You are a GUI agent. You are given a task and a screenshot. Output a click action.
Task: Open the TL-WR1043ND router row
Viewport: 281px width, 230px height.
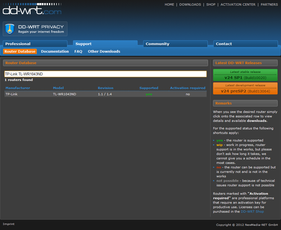(x=105, y=94)
